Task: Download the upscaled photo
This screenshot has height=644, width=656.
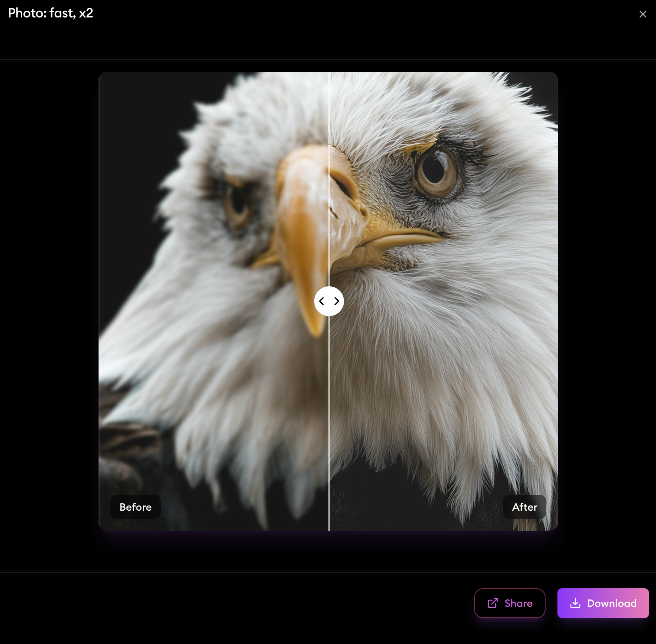Action: (x=603, y=603)
